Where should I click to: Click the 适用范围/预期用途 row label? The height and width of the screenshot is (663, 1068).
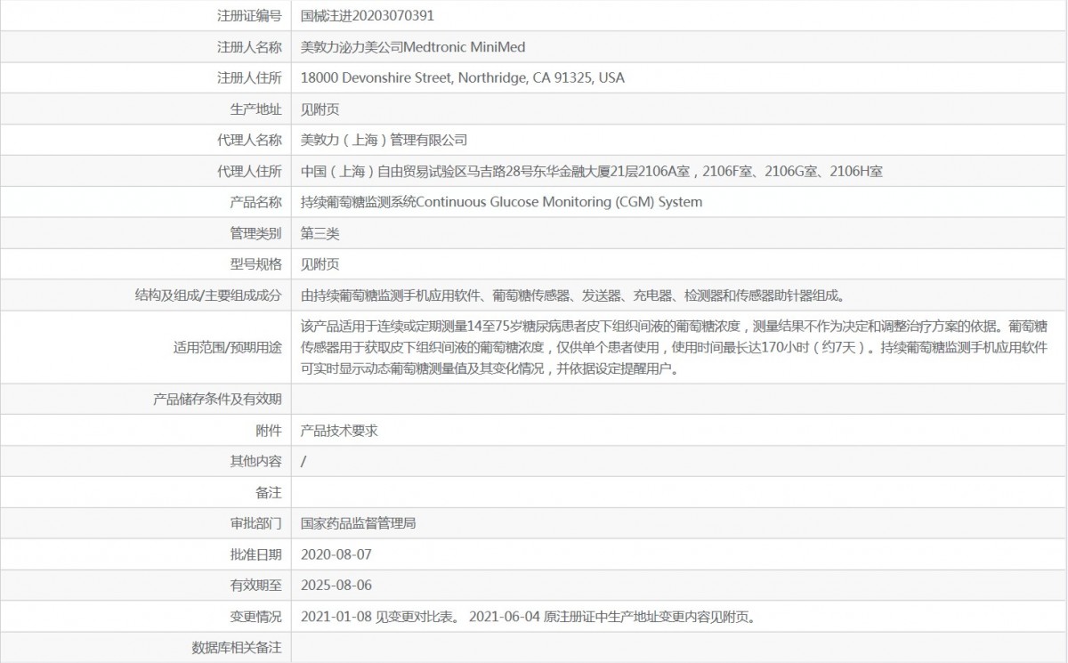(x=227, y=347)
